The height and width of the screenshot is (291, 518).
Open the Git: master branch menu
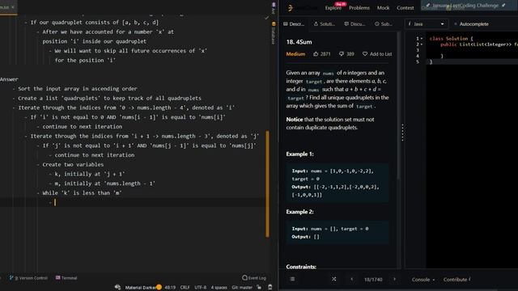[x=242, y=288]
